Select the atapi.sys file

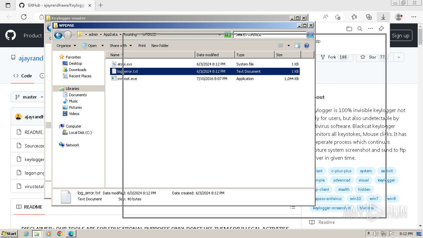tap(205, 64)
